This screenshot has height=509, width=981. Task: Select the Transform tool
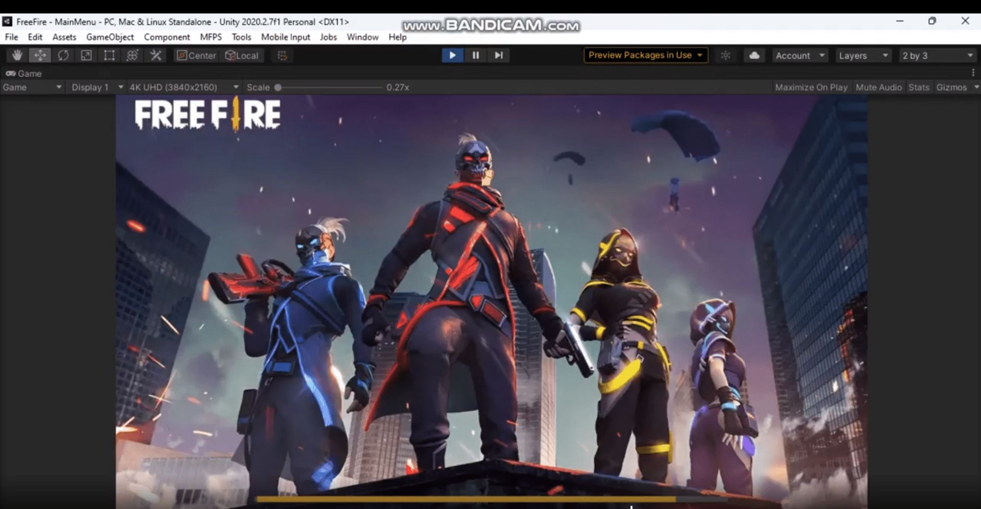coord(132,56)
